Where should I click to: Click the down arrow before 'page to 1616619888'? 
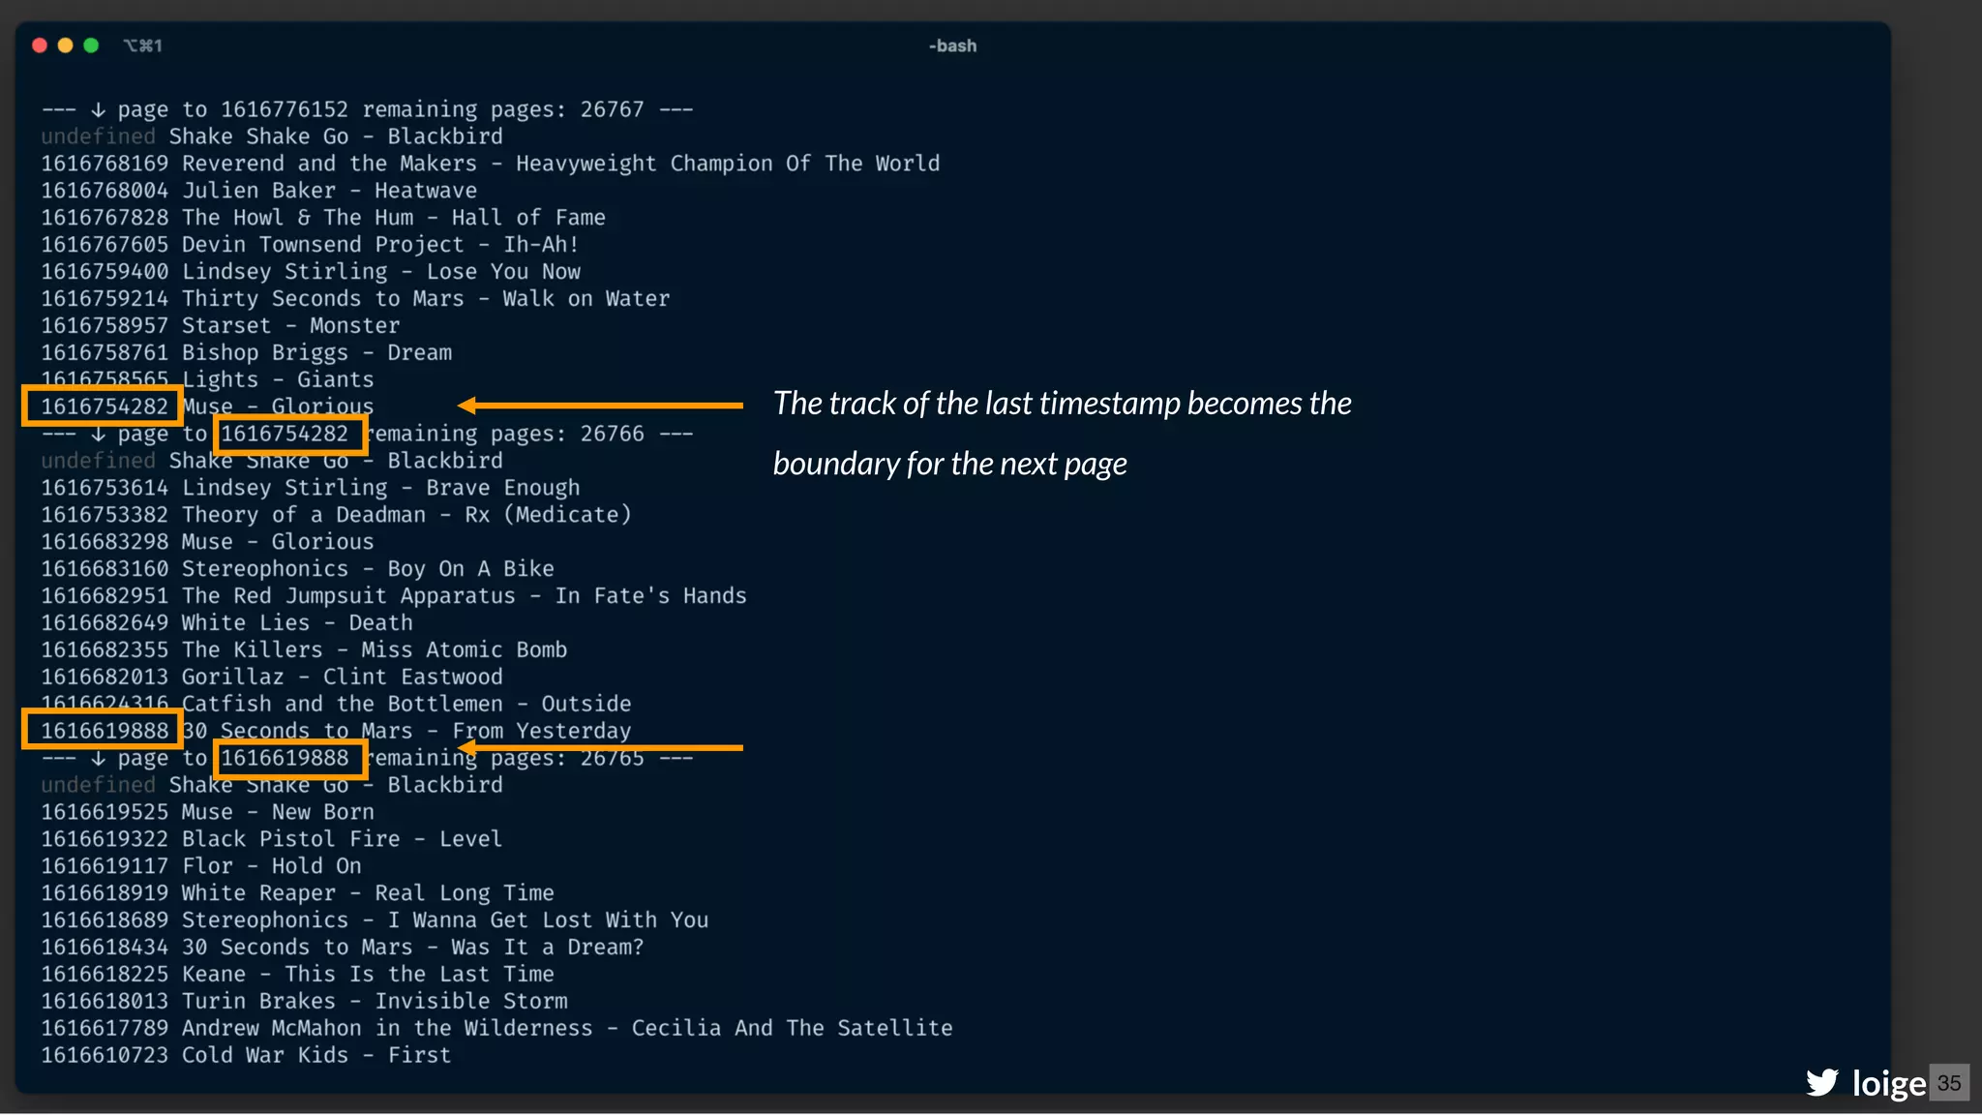coord(98,759)
